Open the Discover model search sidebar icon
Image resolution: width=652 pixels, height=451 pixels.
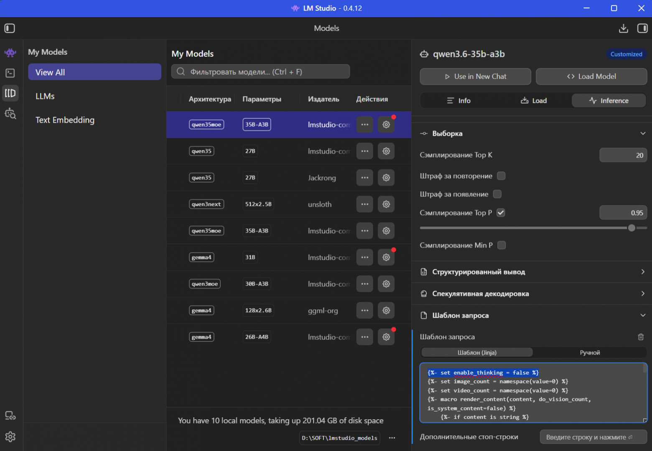point(10,114)
